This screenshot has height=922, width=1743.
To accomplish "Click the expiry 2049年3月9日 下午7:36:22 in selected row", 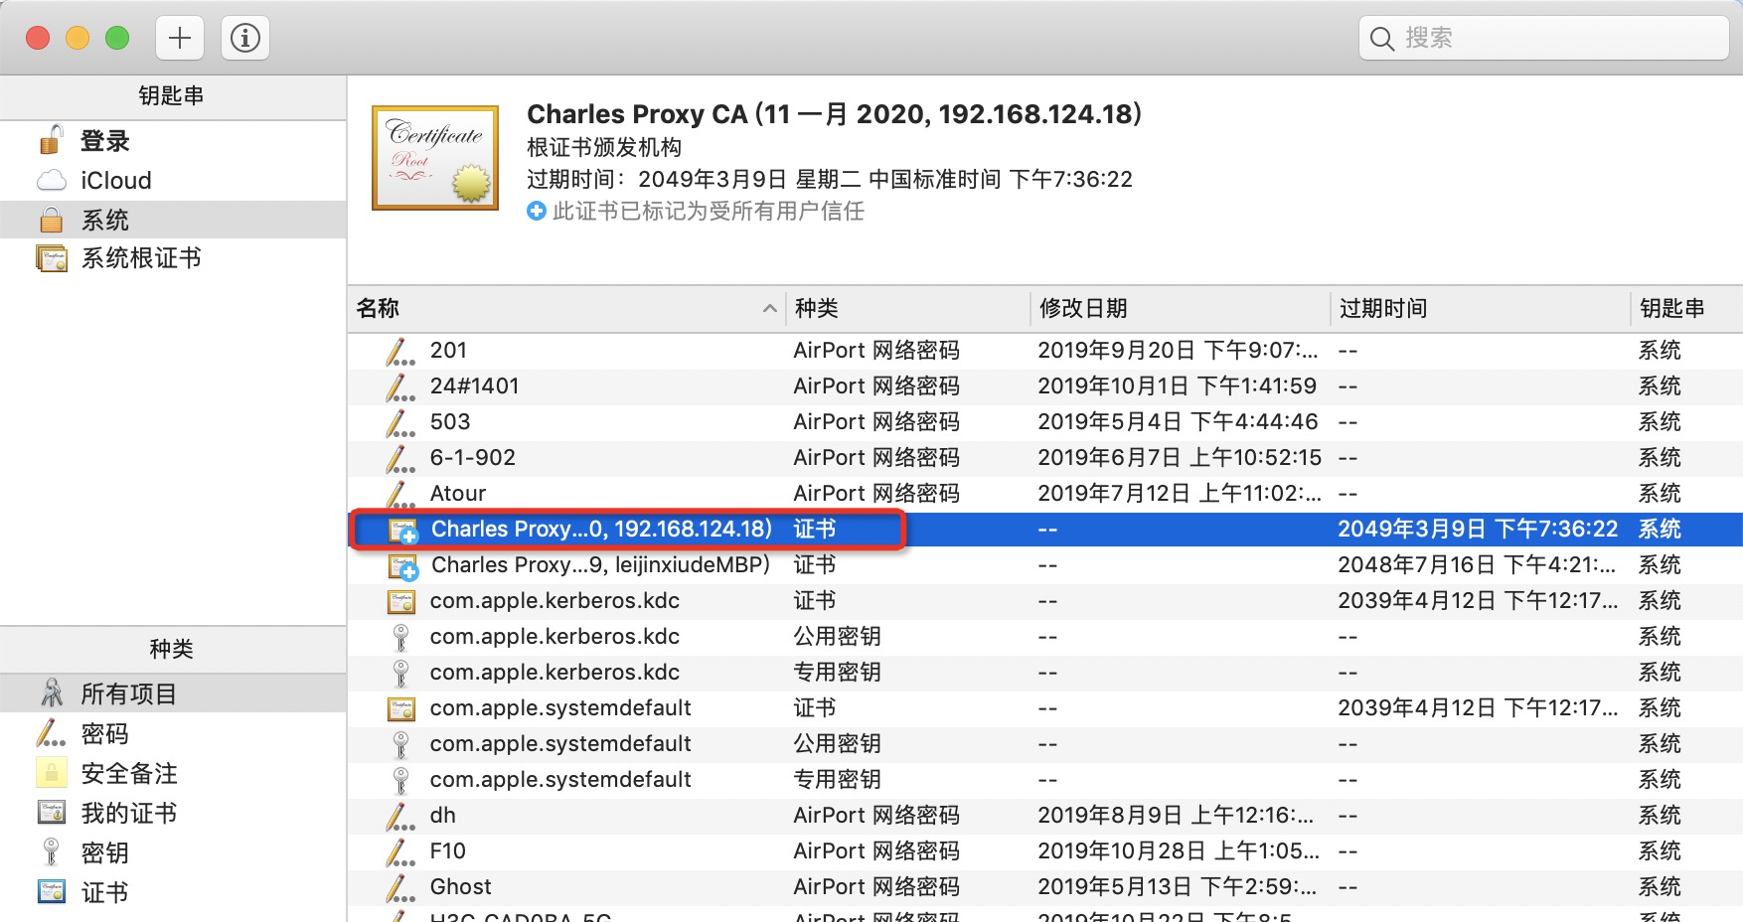I will pos(1478,530).
